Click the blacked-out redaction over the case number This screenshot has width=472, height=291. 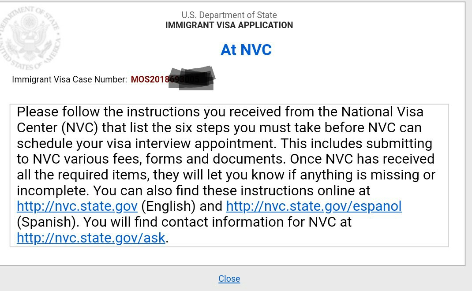point(193,78)
